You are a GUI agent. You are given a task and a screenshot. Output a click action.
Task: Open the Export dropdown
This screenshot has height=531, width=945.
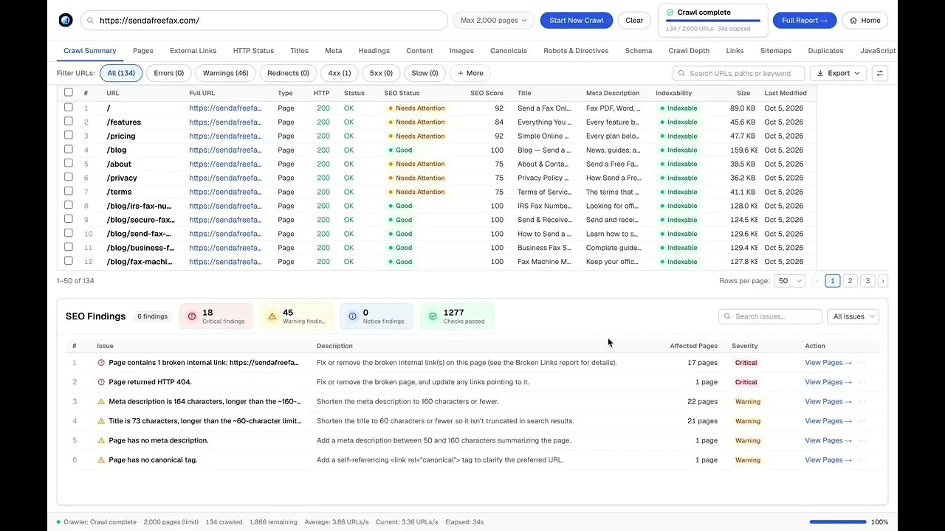pyautogui.click(x=839, y=73)
